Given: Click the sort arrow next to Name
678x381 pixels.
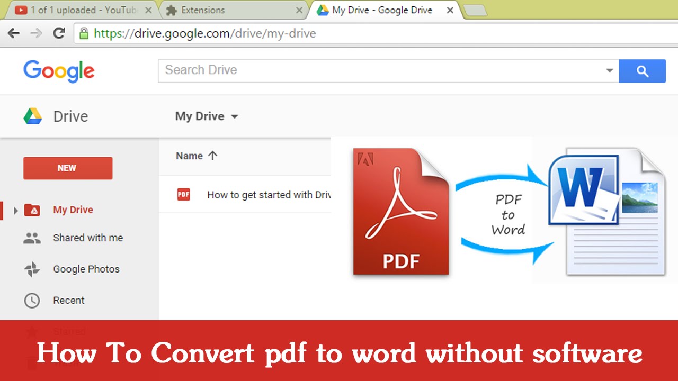Looking at the screenshot, I should (x=212, y=156).
